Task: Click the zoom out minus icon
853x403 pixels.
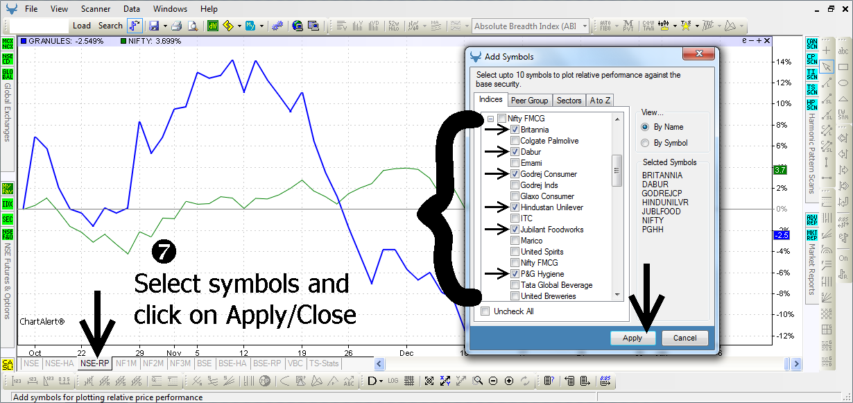Action: (493, 381)
